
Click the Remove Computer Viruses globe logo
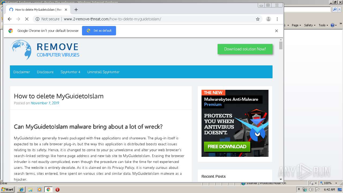point(21,50)
